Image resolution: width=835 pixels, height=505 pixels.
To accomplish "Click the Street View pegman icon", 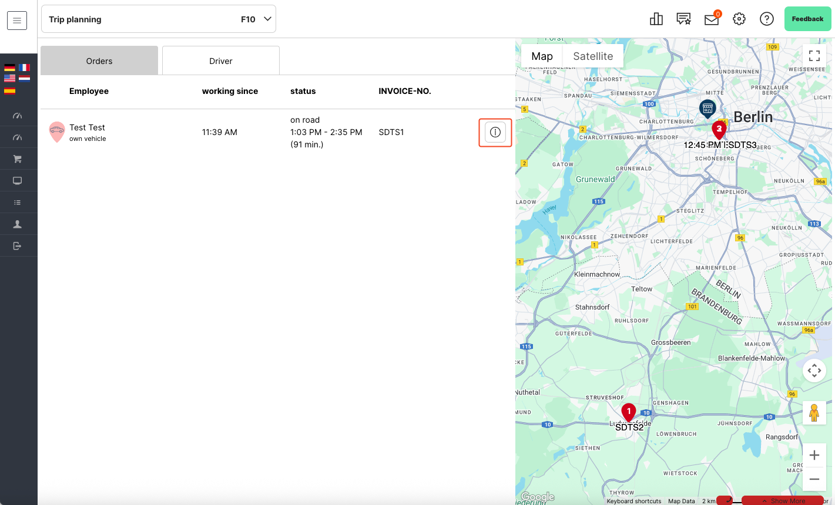I will pyautogui.click(x=814, y=413).
